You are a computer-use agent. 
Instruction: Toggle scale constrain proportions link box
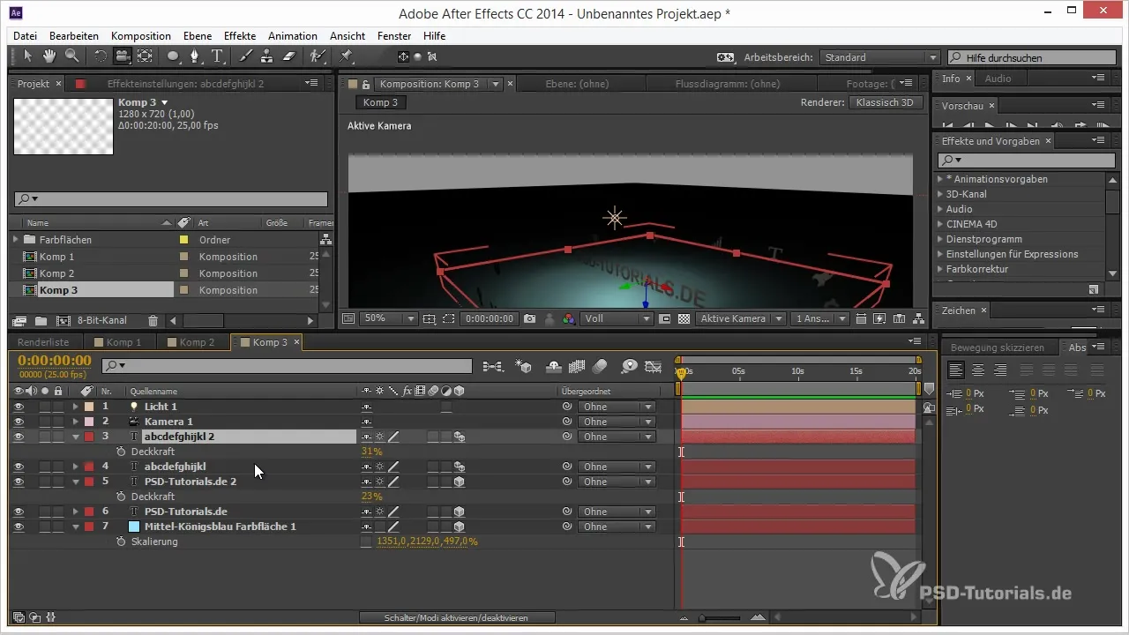pos(366,542)
